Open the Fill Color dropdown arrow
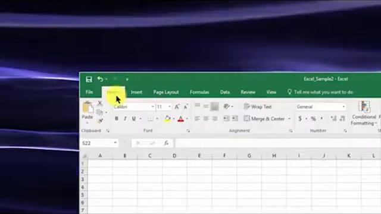This screenshot has width=381, height=214. coord(174,119)
